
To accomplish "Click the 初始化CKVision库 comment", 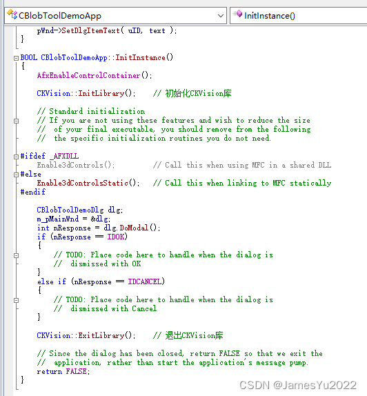I will (192, 93).
